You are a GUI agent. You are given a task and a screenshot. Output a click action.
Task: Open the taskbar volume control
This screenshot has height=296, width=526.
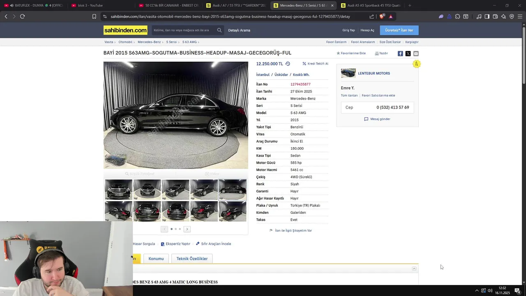coord(490,291)
